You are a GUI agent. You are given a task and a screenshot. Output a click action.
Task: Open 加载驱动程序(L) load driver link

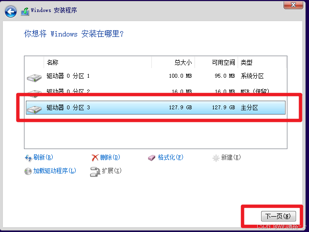coord(55,171)
